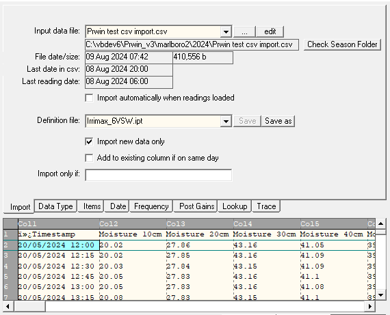Screen dimensions: 390x315
Task: Click the edit button
Action: pos(270,32)
